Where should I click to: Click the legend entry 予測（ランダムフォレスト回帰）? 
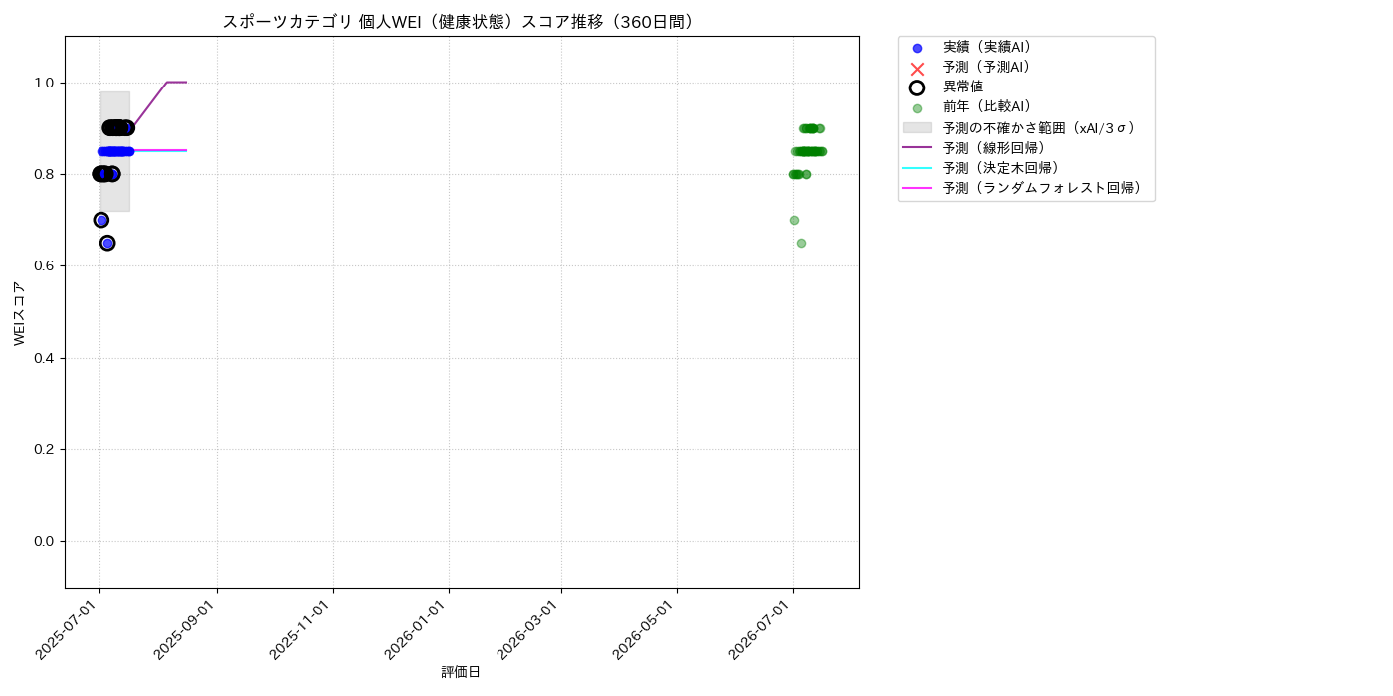pyautogui.click(x=1043, y=187)
